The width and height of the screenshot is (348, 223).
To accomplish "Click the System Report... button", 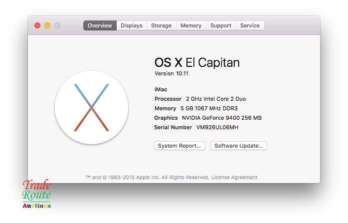I will tap(179, 146).
